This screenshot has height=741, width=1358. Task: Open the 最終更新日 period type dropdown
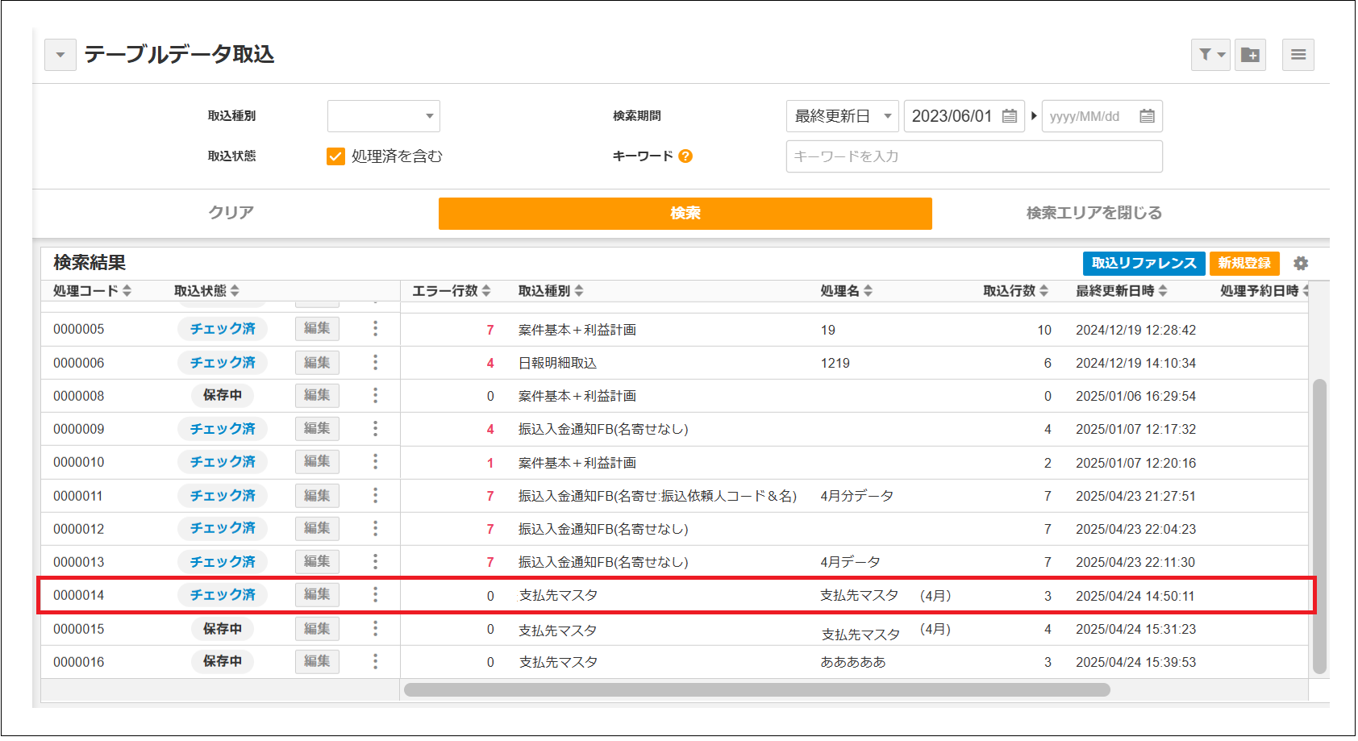pyautogui.click(x=843, y=116)
